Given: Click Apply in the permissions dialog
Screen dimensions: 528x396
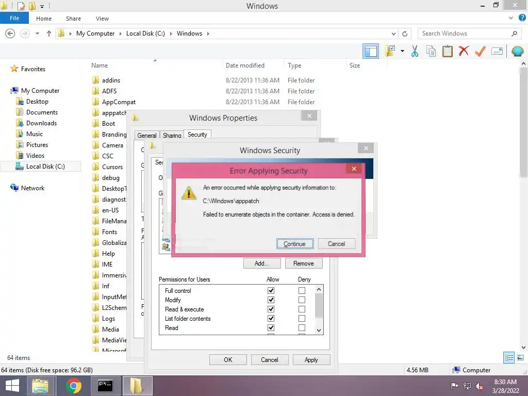Looking at the screenshot, I should coord(311,359).
